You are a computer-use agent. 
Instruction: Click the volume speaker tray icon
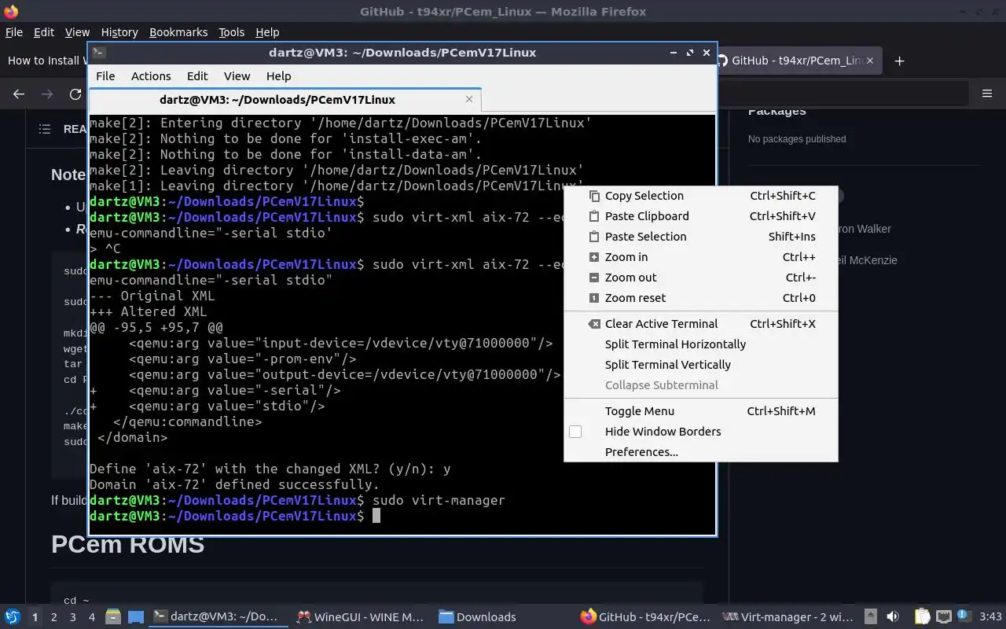tap(893, 617)
